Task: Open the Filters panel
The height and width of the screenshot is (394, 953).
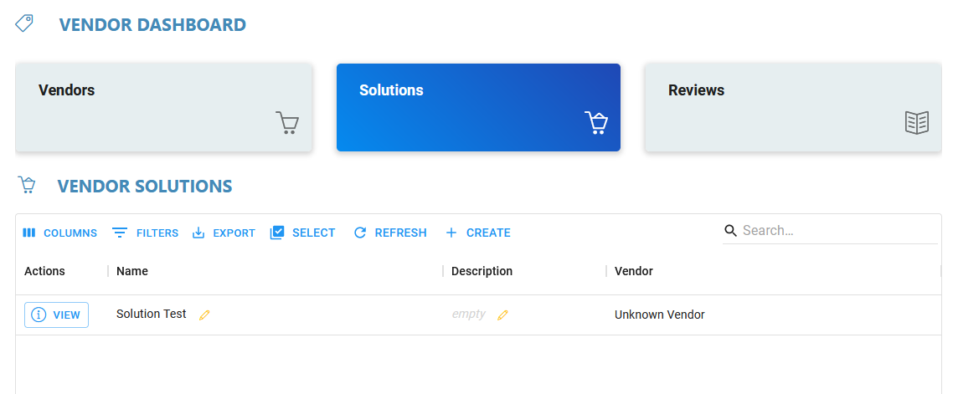Action: [146, 233]
